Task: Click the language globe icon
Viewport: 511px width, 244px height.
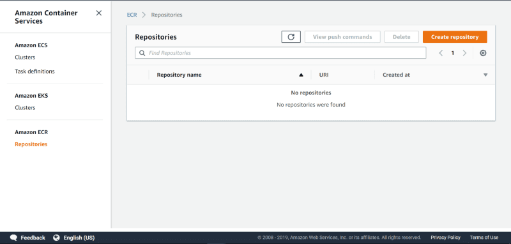Action: tap(56, 238)
